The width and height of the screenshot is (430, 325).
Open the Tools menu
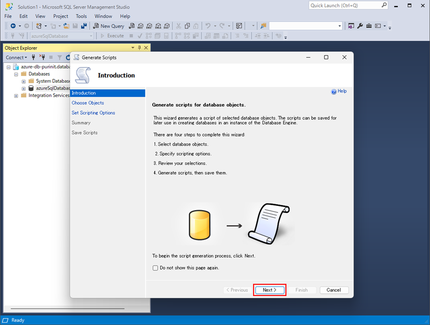[81, 16]
